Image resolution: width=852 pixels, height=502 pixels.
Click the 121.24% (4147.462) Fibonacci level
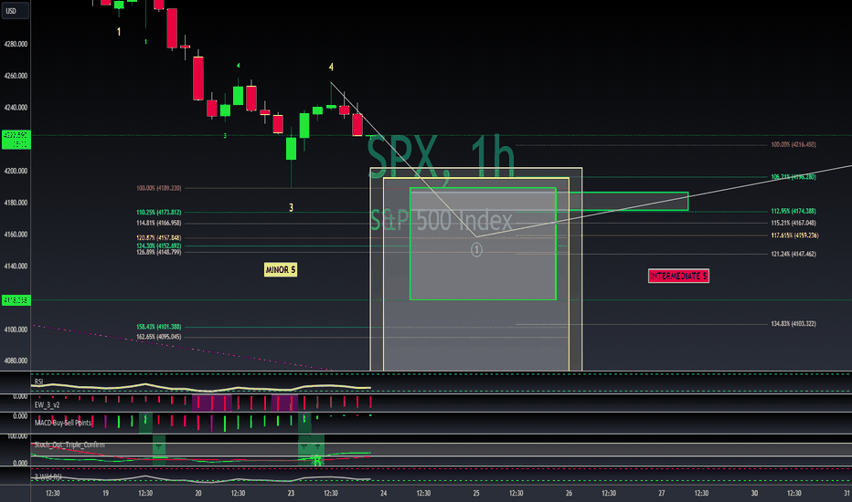click(x=793, y=254)
